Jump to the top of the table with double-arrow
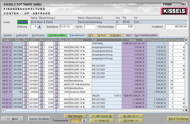The width and height of the screenshot is (190, 124). coord(186,40)
